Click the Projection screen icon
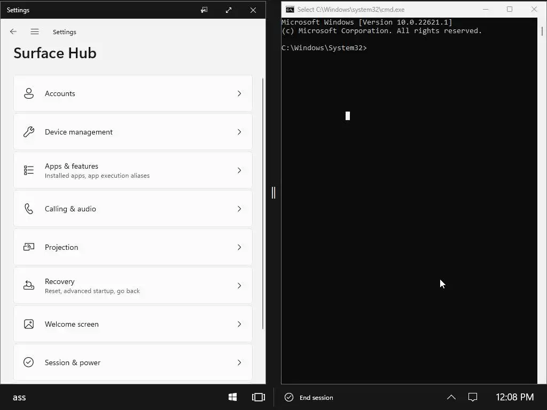The height and width of the screenshot is (410, 547). 29,247
